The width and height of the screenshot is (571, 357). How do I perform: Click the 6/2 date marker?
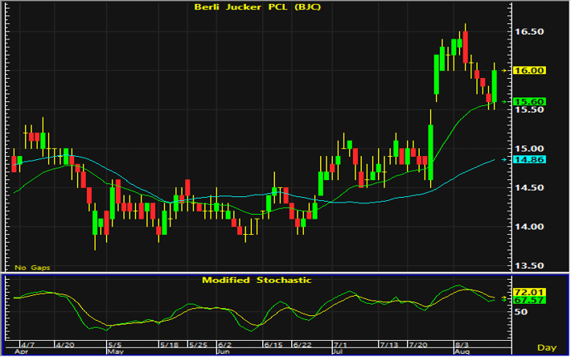[224, 345]
